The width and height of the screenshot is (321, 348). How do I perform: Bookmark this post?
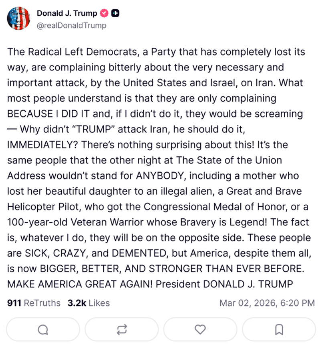pos(279,329)
